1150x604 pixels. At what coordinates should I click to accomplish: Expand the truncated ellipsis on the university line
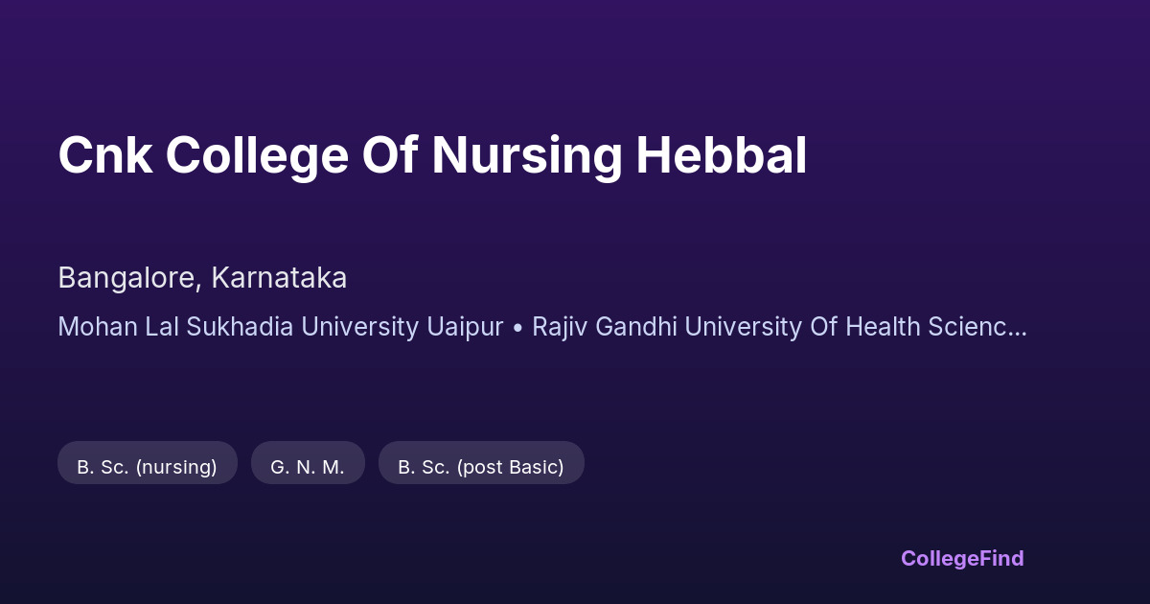1019,329
